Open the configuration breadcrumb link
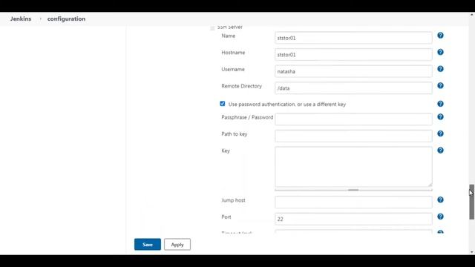Viewport: 475px width, 267px height. 66,19
